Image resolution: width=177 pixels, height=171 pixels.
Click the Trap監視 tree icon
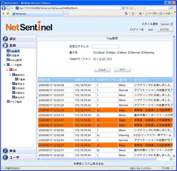tap(8, 51)
